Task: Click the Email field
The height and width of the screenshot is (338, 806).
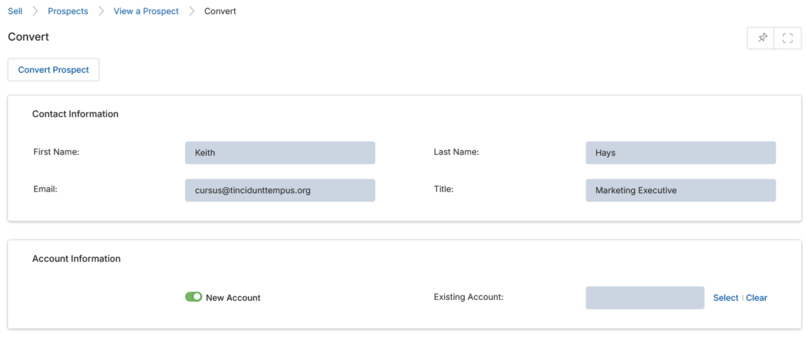Action: 280,190
